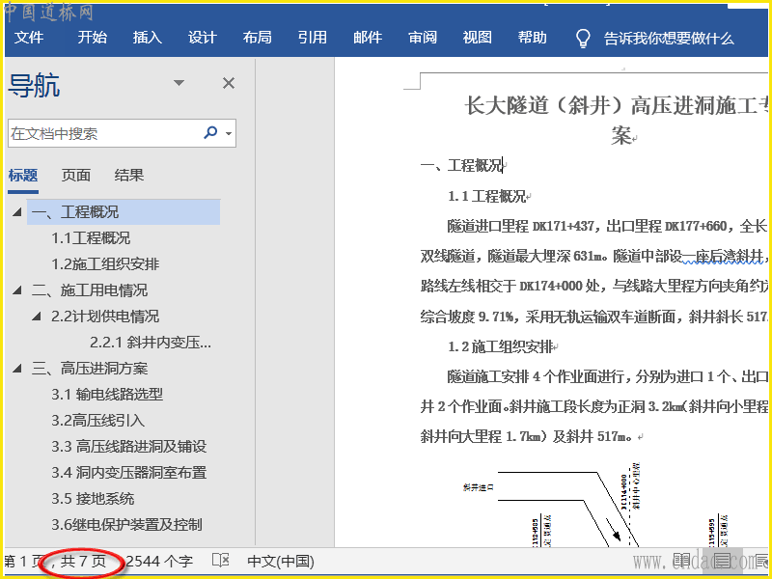Screen dimensions: 772x579
Task: Click the document heading 1.1 工程概况
Action: [487, 197]
